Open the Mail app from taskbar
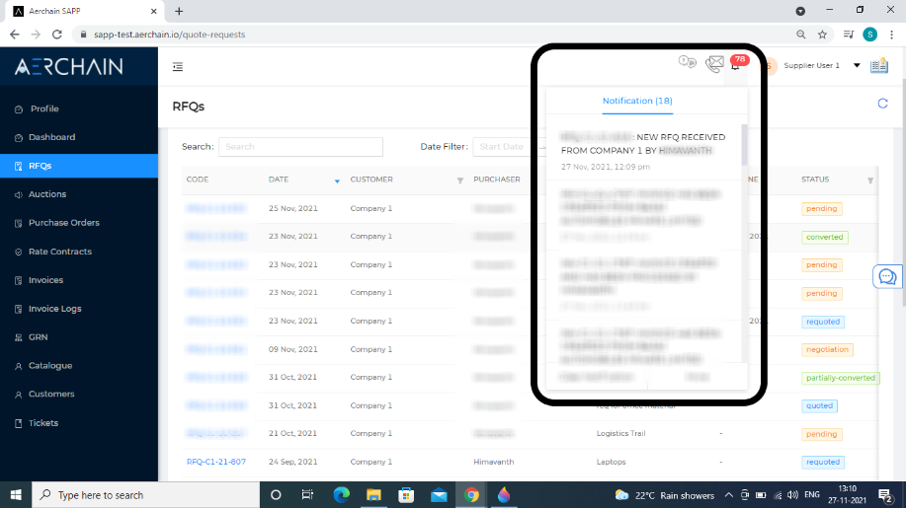 [439, 495]
